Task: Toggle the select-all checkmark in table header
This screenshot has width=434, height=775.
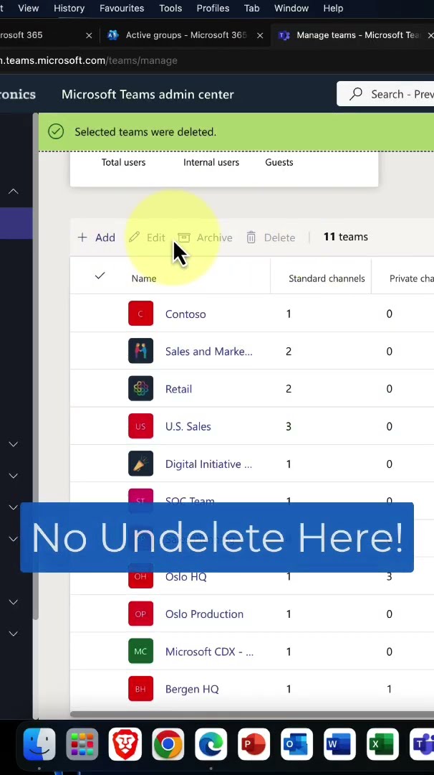Action: (x=100, y=276)
